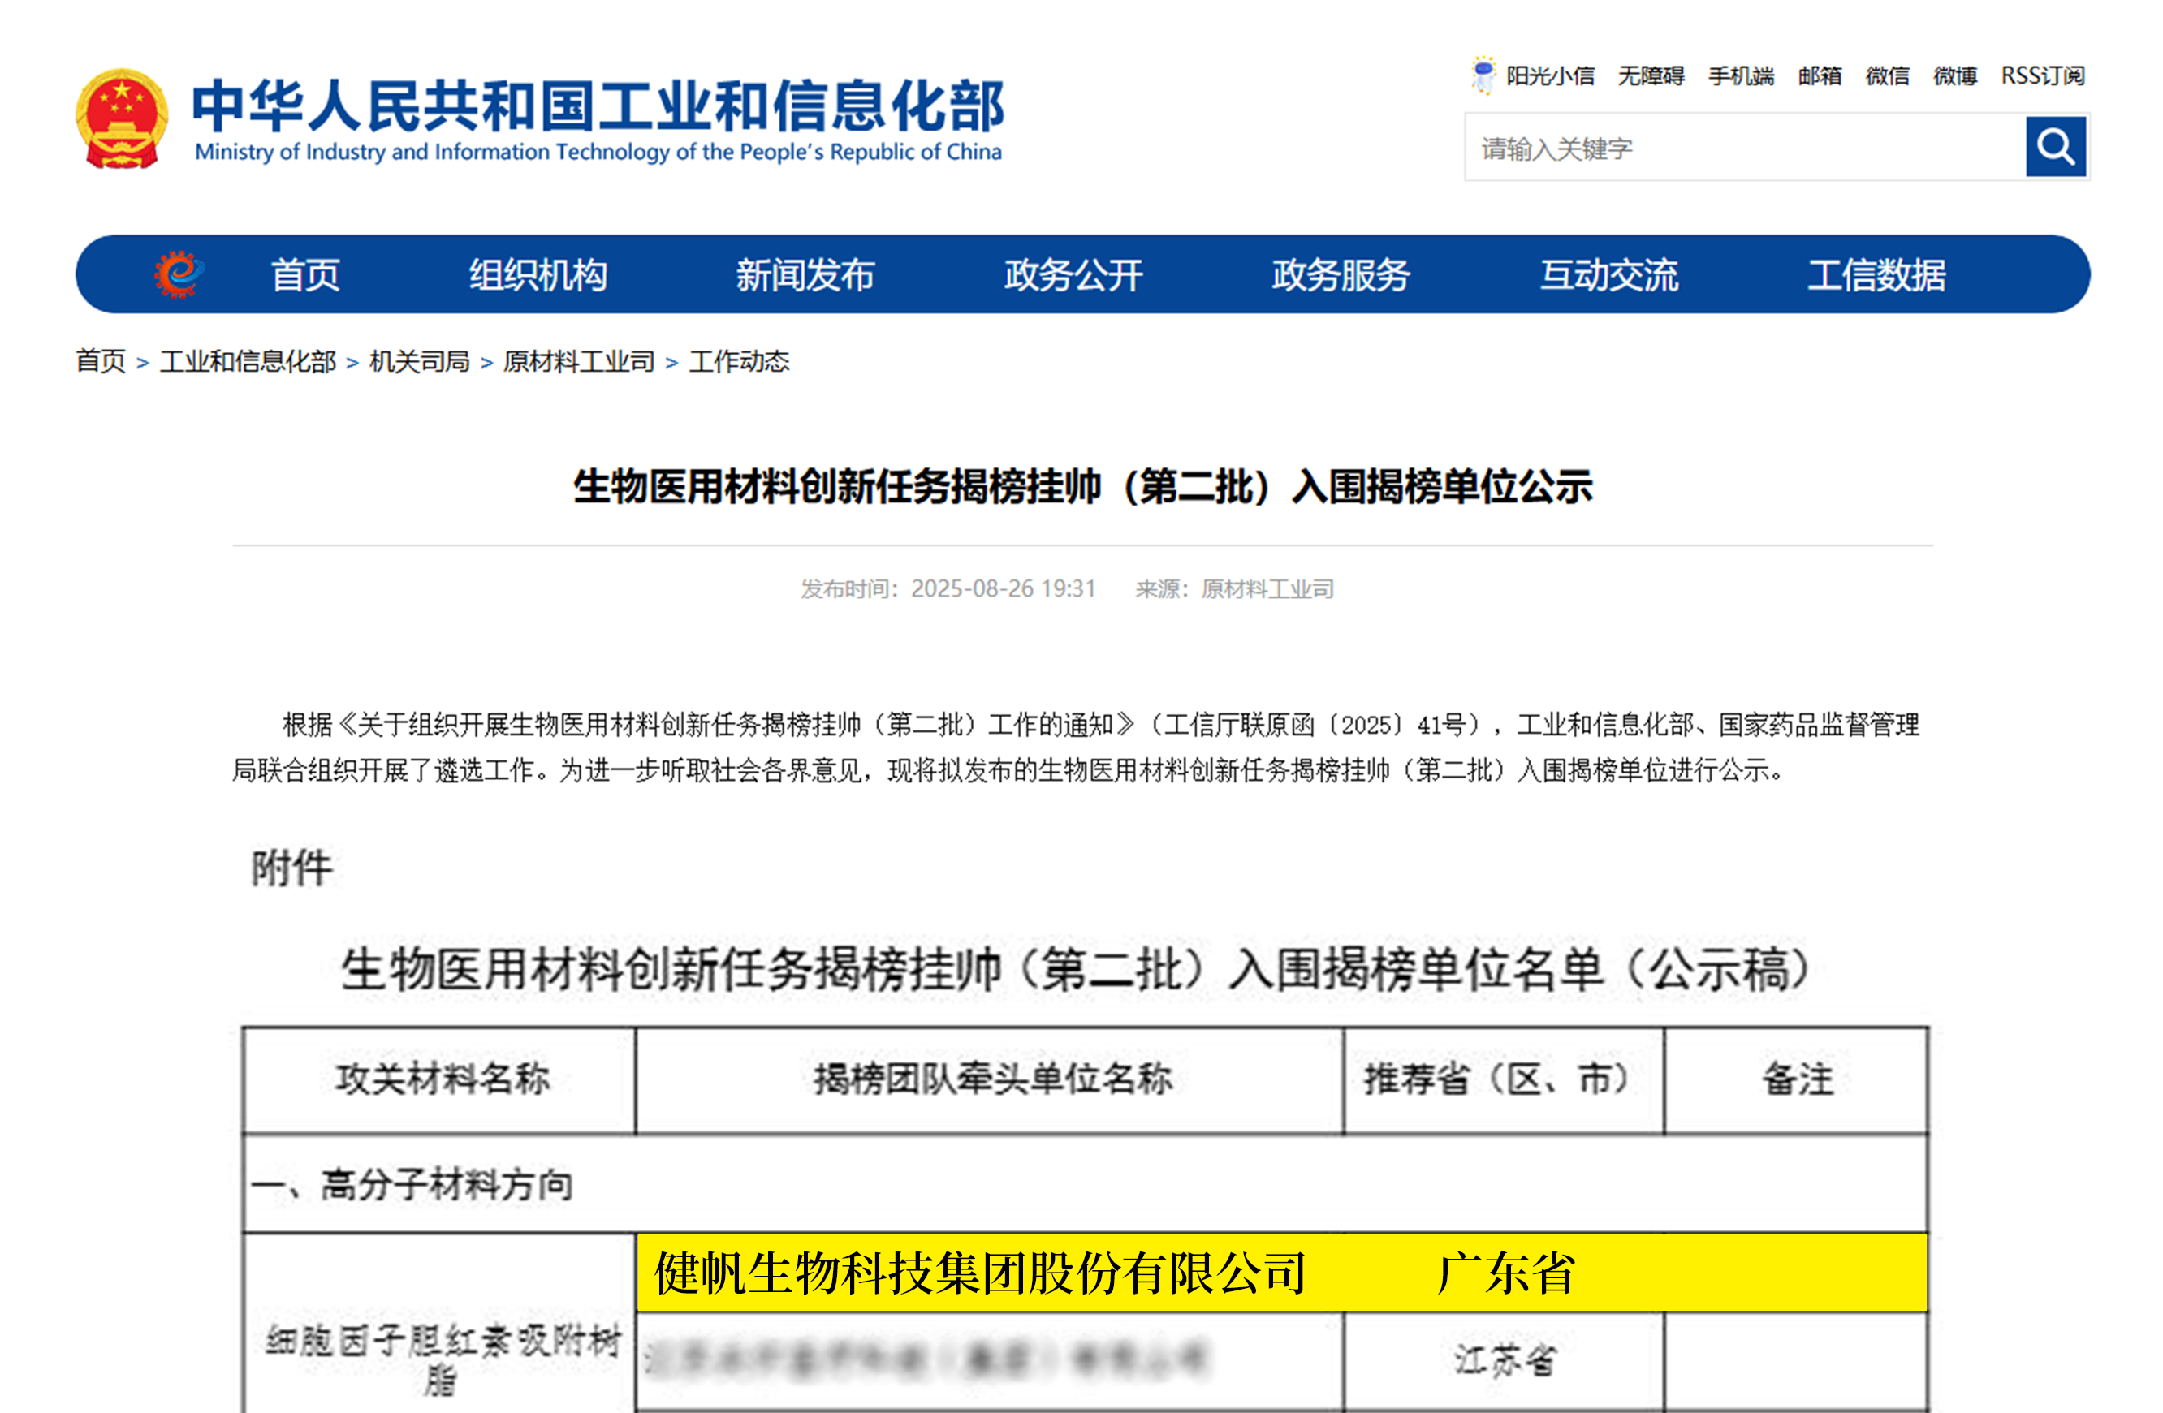This screenshot has width=2163, height=1413.
Task: Open 政务公开 in the nav bar
Action: click(1073, 274)
